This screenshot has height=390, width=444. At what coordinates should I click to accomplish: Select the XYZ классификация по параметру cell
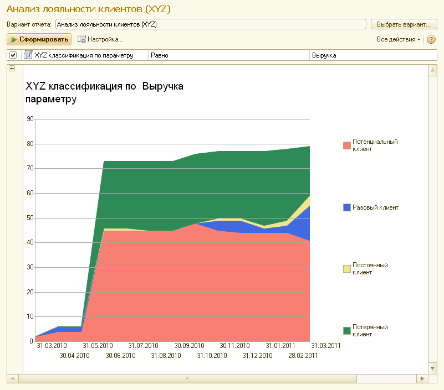pyautogui.click(x=84, y=55)
